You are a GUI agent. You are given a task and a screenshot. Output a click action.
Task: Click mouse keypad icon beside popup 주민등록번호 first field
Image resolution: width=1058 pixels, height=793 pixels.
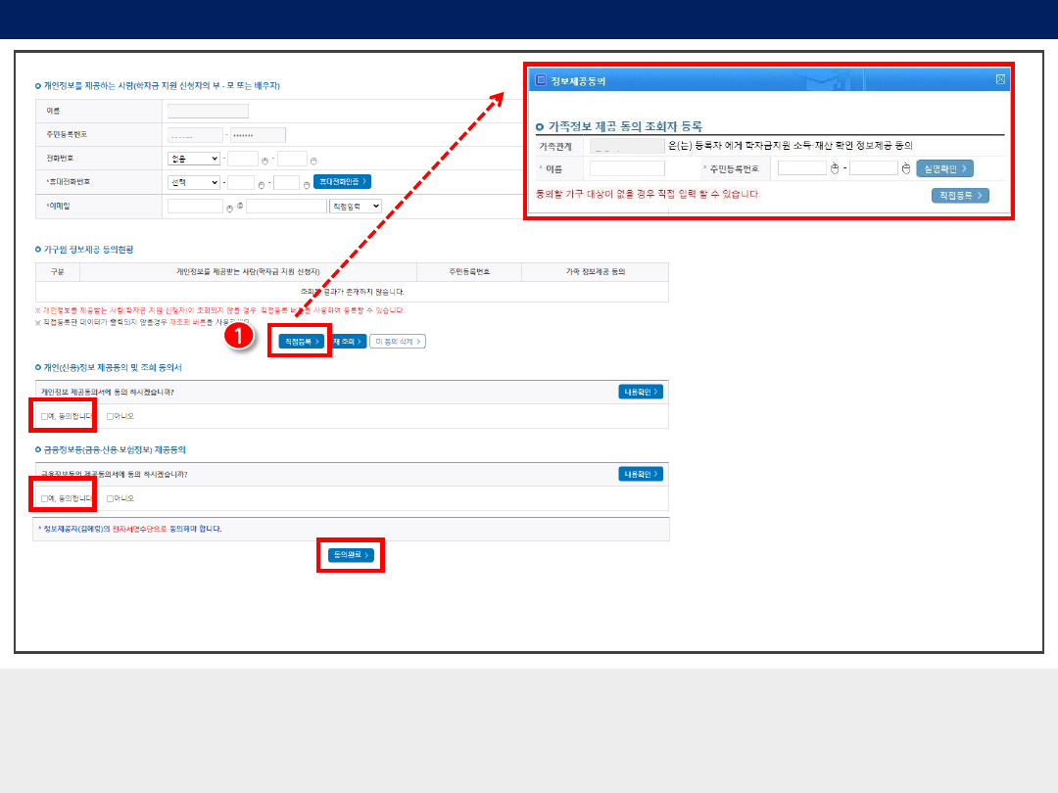pyautogui.click(x=835, y=168)
